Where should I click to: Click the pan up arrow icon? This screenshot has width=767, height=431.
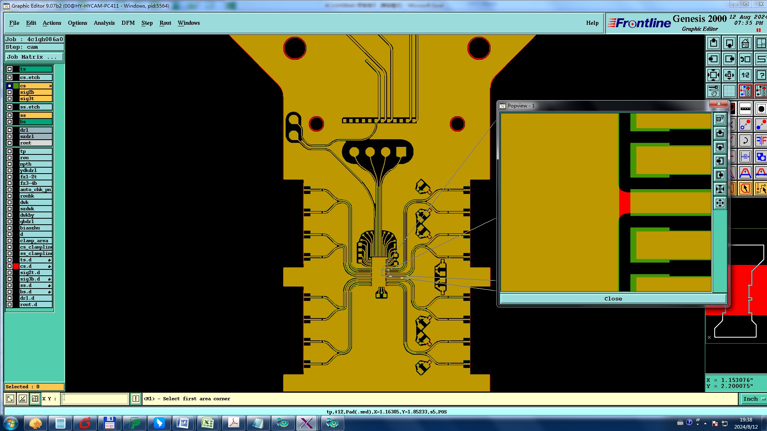tap(713, 43)
